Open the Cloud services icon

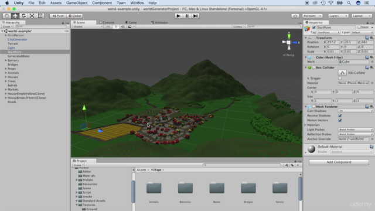pyautogui.click(x=295, y=16)
